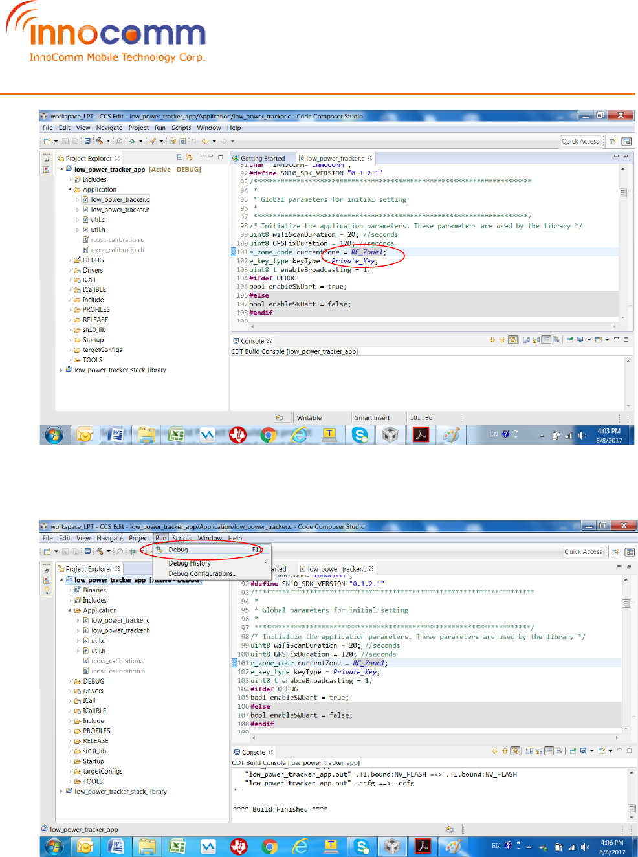Screen dimensions: 638x857
Task: Click the CCS Edit perspective icon in upper window
Action: [x=626, y=141]
